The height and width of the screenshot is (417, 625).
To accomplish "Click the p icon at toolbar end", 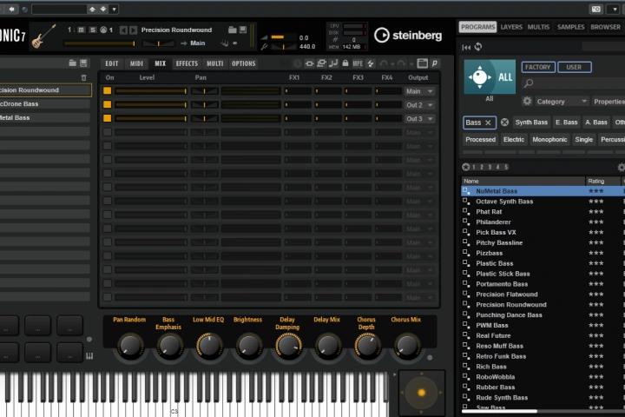I will [x=435, y=63].
